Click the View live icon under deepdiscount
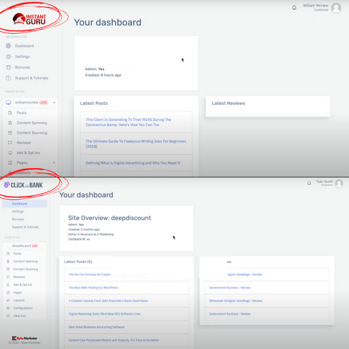 pyautogui.click(x=8, y=316)
